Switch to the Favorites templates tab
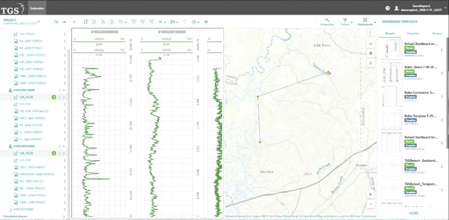449x220 pixels. click(x=413, y=34)
